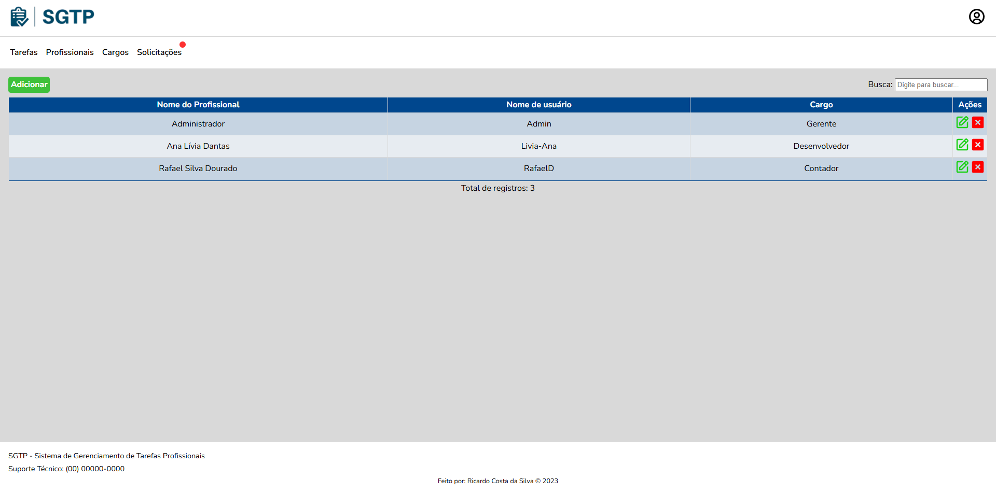Edit Rafael Silva Dourado's record

(x=962, y=167)
